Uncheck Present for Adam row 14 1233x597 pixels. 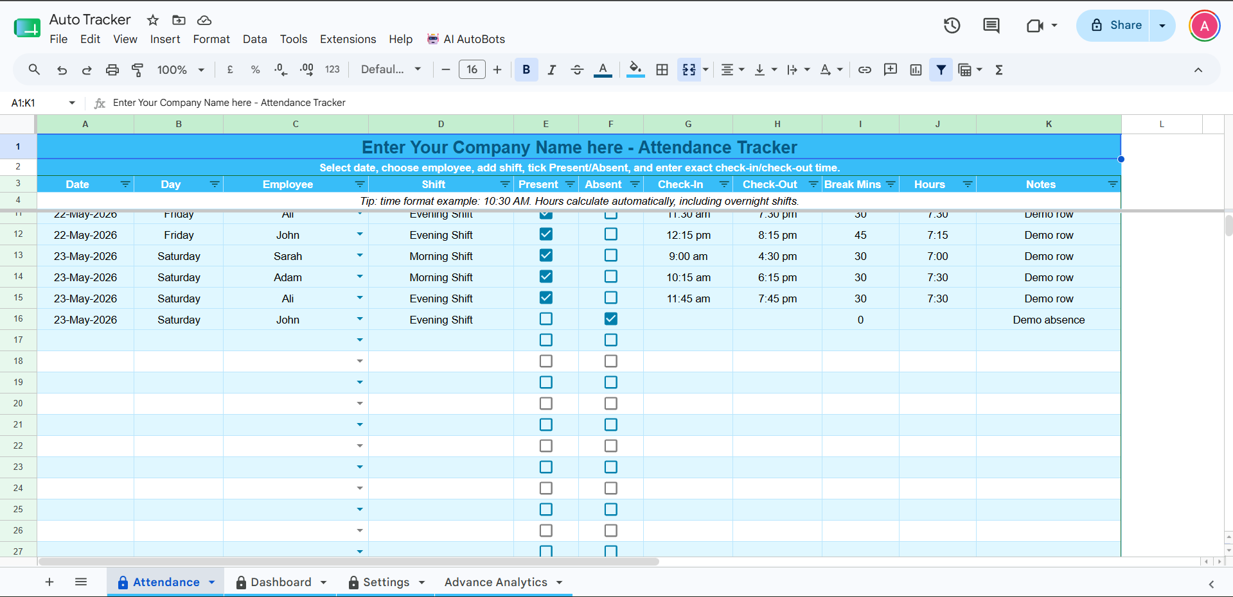pos(546,277)
